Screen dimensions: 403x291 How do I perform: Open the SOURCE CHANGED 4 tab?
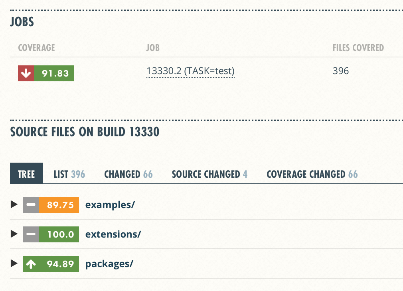210,174
